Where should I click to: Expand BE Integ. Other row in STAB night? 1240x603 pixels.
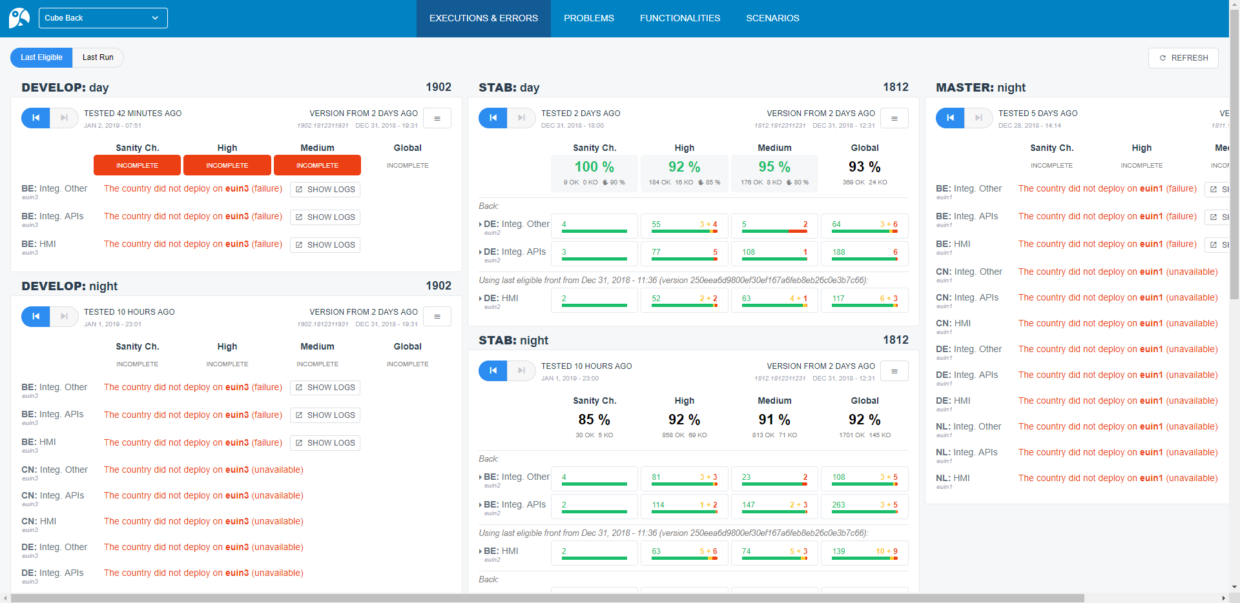coord(480,477)
